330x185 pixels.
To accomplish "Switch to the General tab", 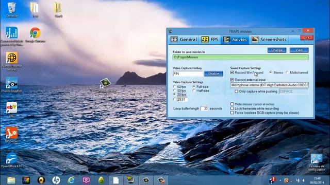I will coord(184,40).
